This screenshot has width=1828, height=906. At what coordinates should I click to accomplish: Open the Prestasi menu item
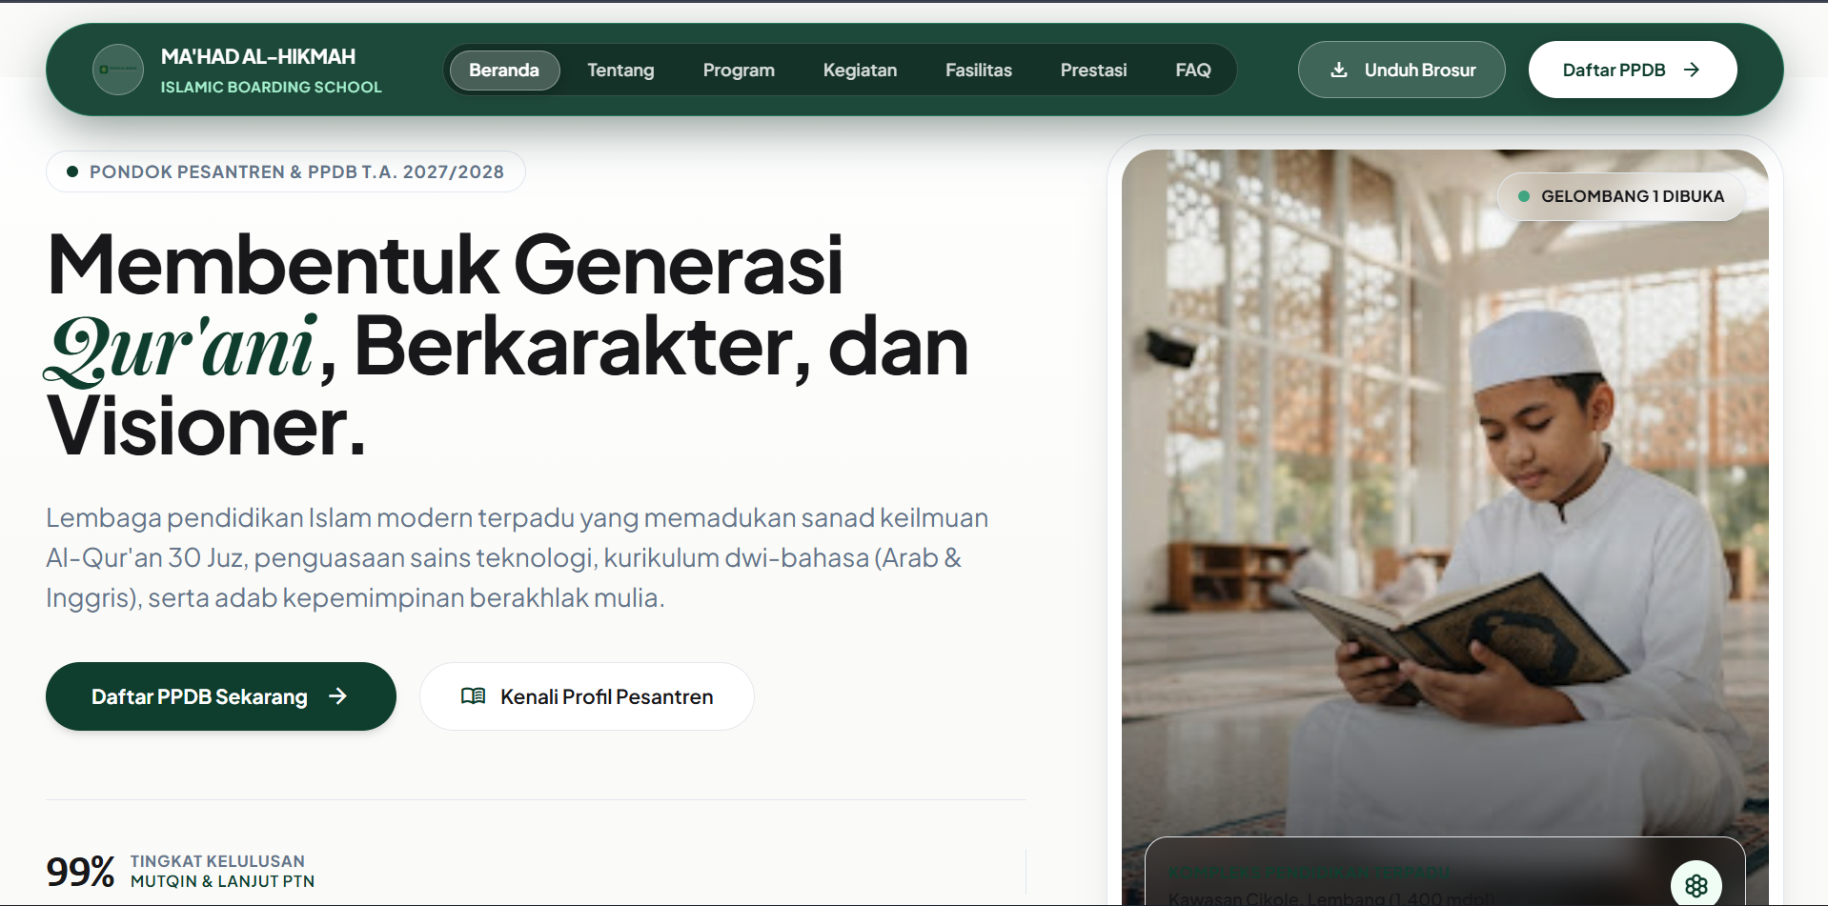click(1093, 70)
